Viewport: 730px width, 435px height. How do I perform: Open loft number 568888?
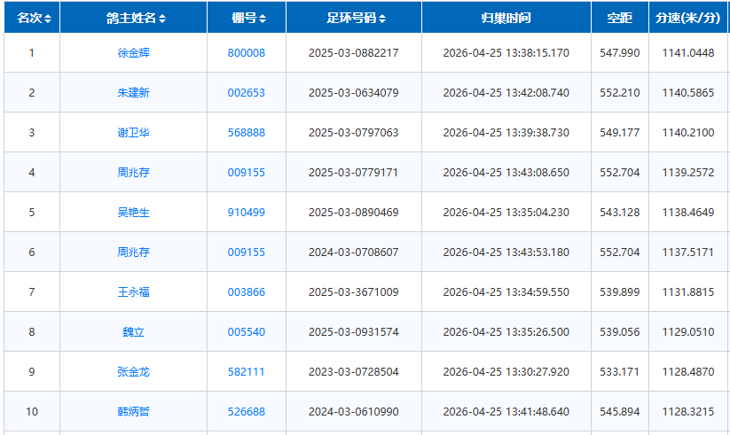coord(246,133)
